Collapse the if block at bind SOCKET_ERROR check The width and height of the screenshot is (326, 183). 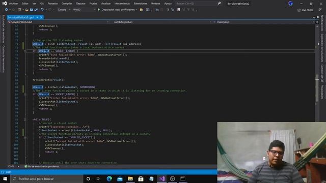[x=25, y=51]
